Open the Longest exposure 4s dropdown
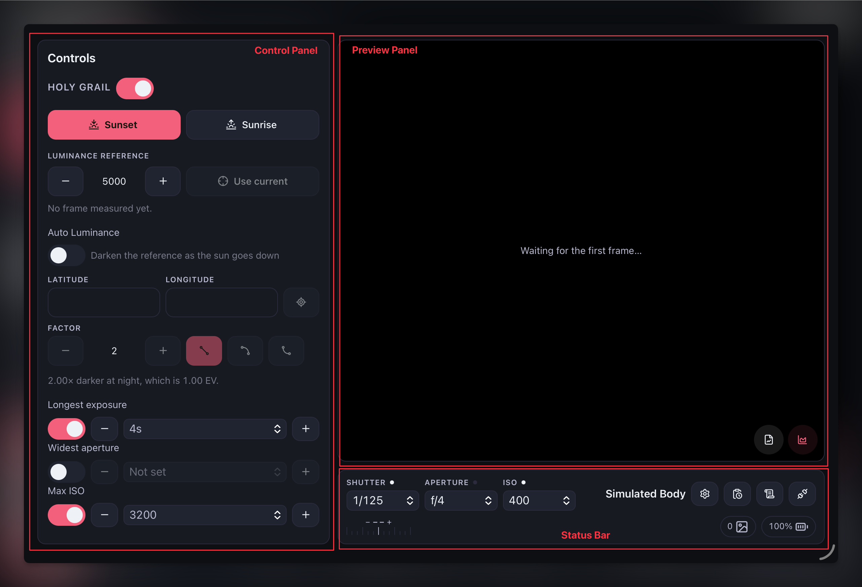The width and height of the screenshot is (862, 587). coord(205,429)
